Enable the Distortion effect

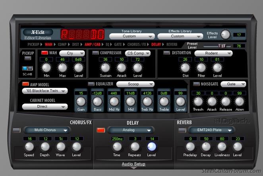click(166, 53)
